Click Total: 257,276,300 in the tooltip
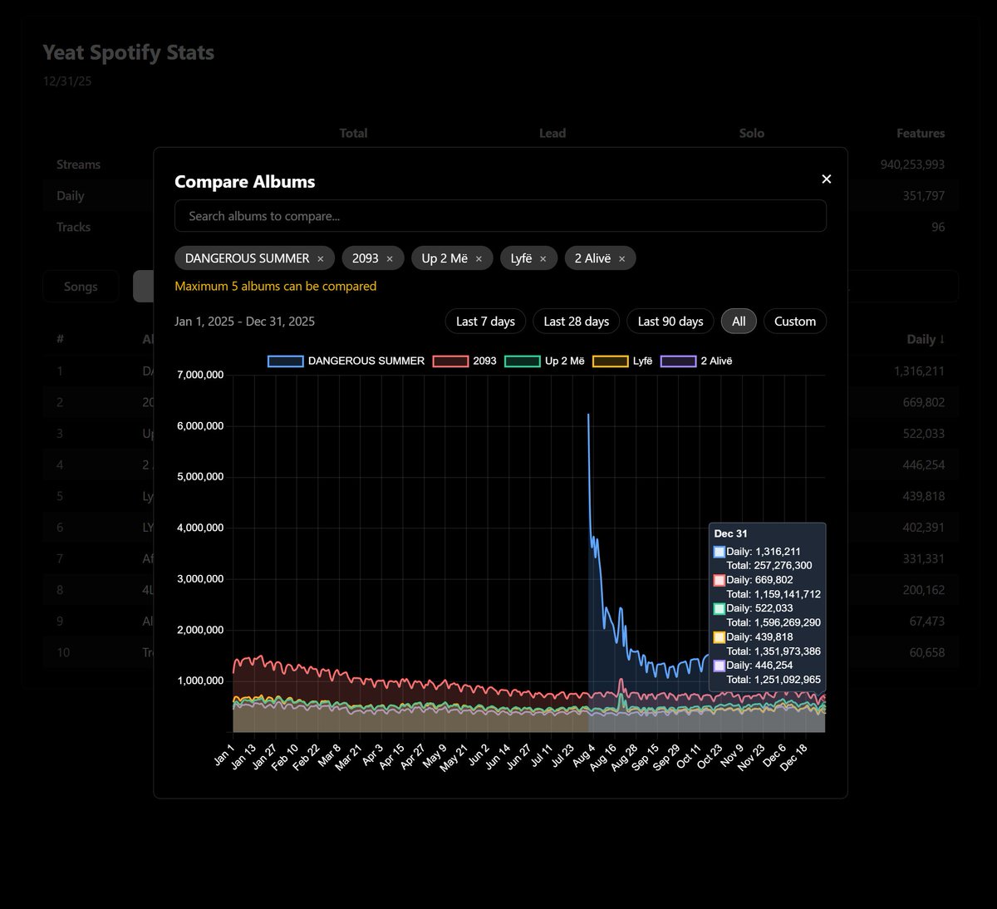This screenshot has width=997, height=909. 769,566
